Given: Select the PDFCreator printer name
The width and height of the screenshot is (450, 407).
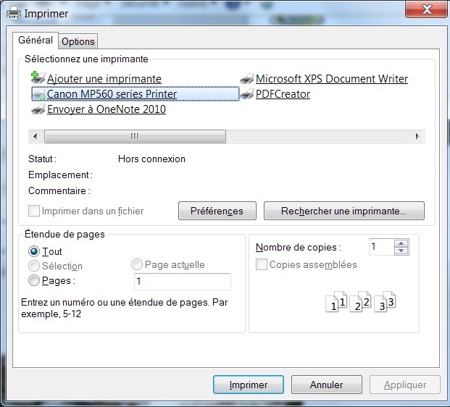Looking at the screenshot, I should click(283, 94).
